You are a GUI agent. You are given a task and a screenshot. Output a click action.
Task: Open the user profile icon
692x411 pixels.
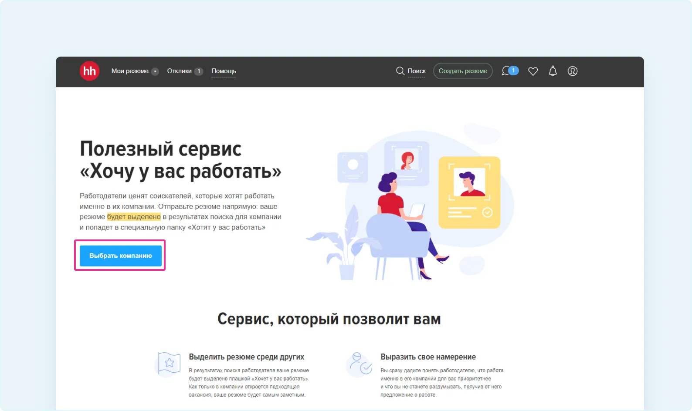click(x=573, y=71)
